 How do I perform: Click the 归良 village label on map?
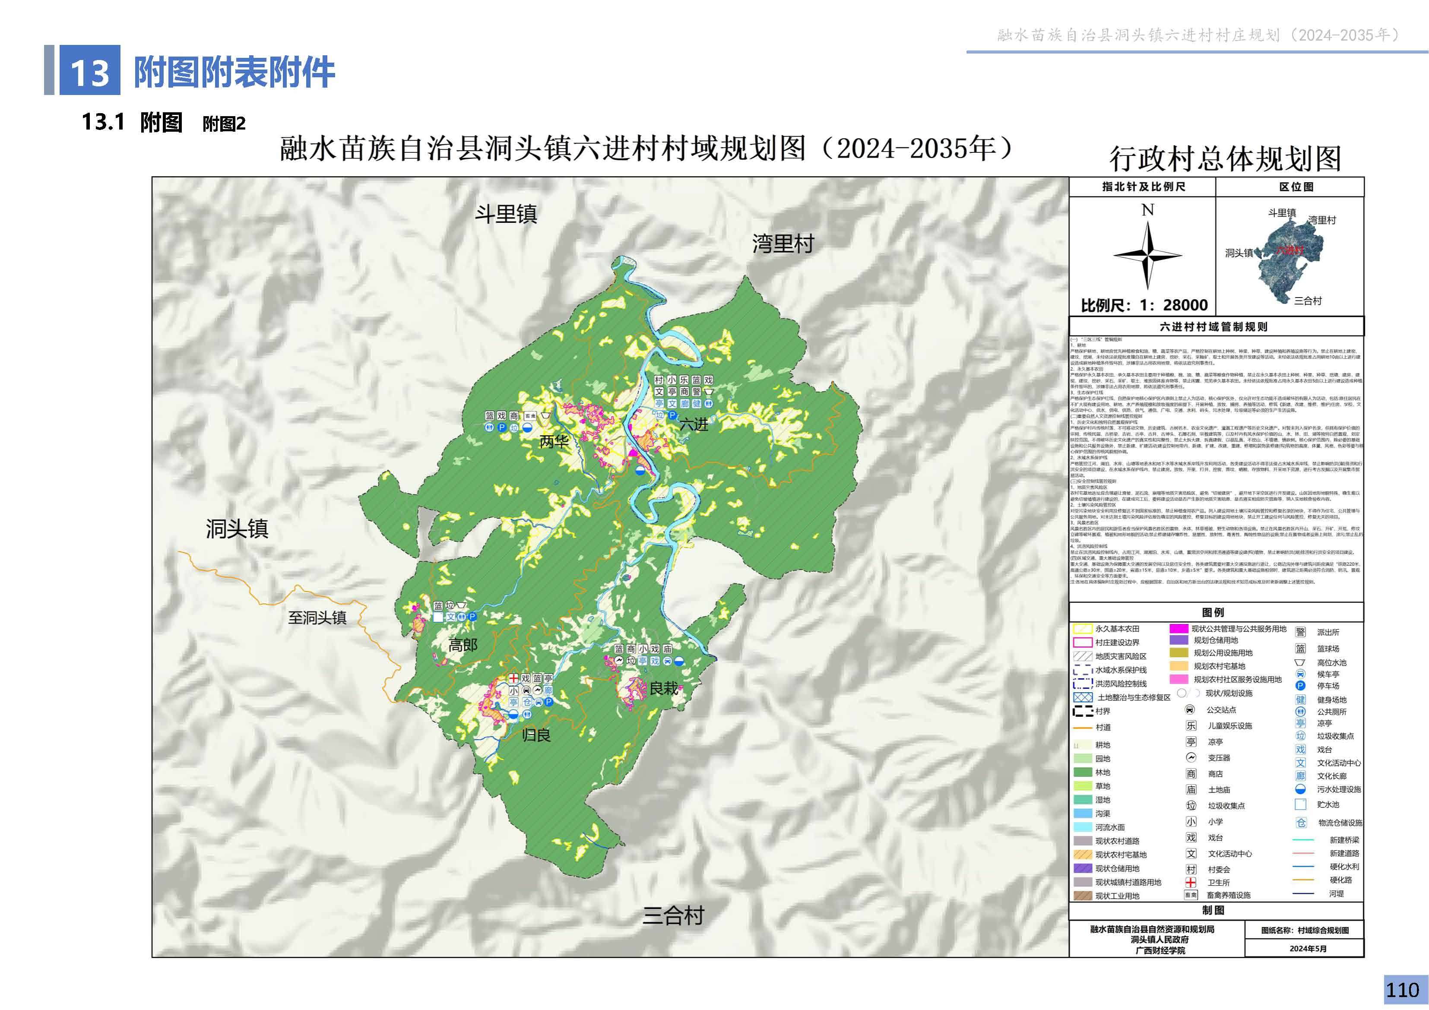pos(536,735)
